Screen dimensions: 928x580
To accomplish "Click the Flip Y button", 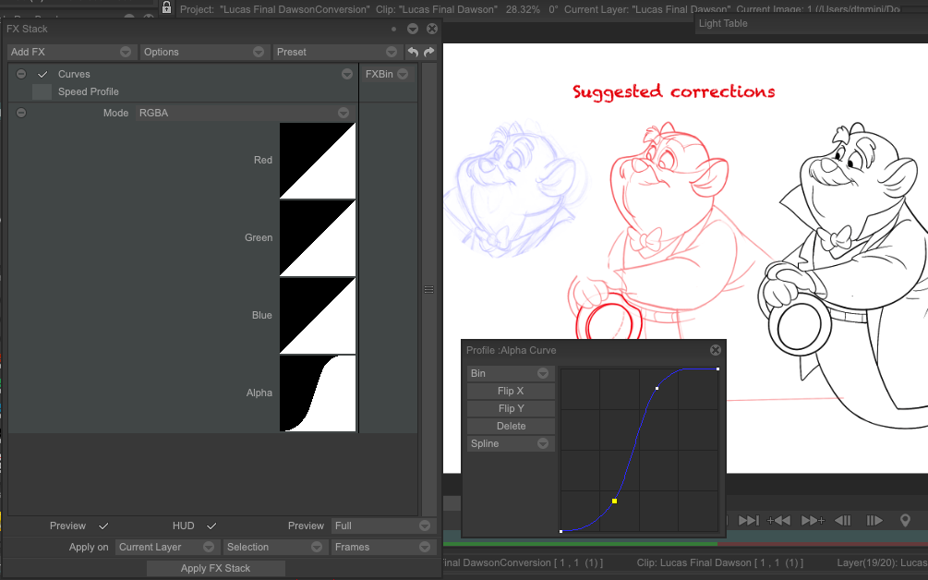I will tap(511, 408).
